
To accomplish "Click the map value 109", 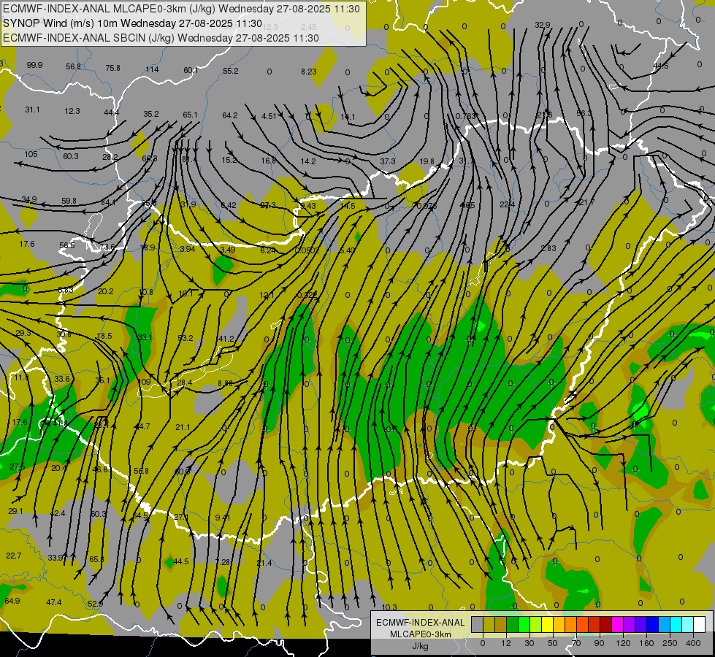I will (x=144, y=382).
